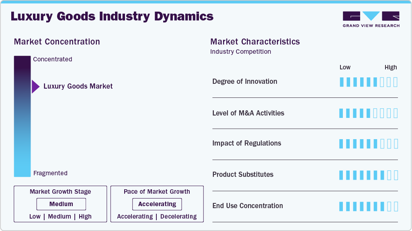
Task: Click the Level of M&A Activities rating bars
Action: coord(368,113)
